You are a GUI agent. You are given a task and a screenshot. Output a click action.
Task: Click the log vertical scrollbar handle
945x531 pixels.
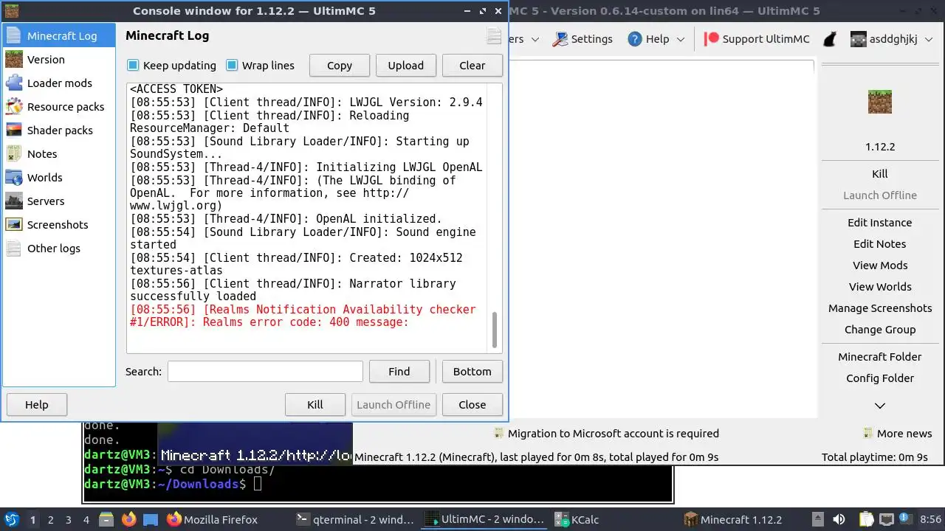pyautogui.click(x=495, y=329)
